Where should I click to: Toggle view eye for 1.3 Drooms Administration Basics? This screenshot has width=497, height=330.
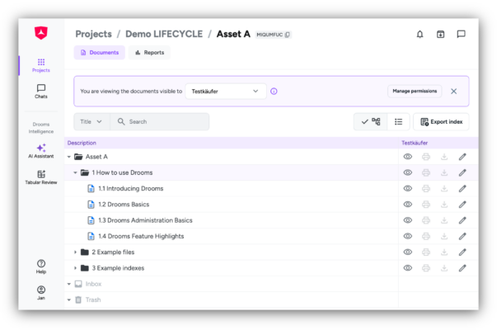click(408, 220)
